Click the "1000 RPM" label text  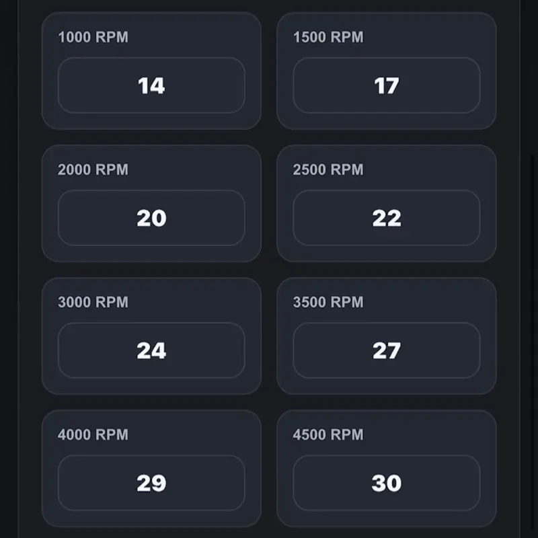93,37
